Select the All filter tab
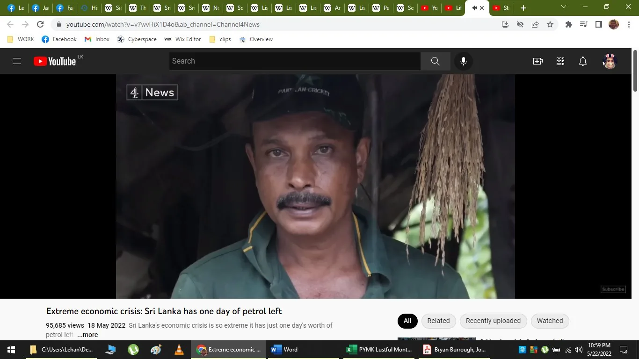Screen dimensions: 639x359 pos(407,321)
